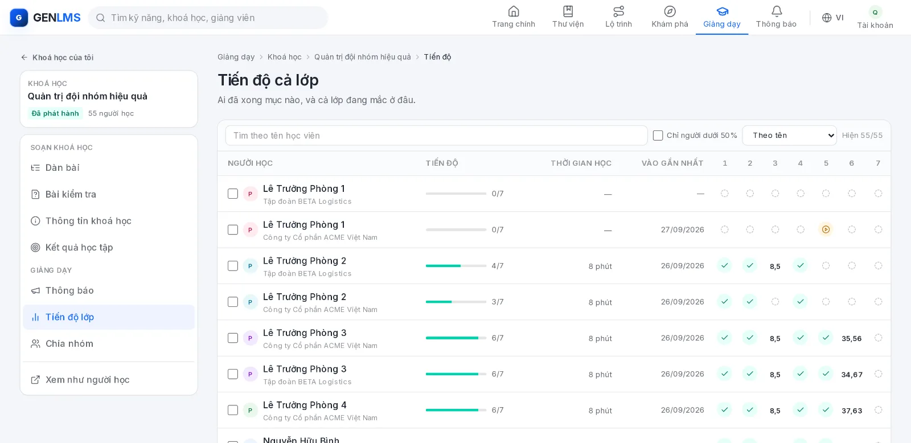The image size is (911, 443).
Task: Open Chia nhóm menu item
Action: [109, 344]
